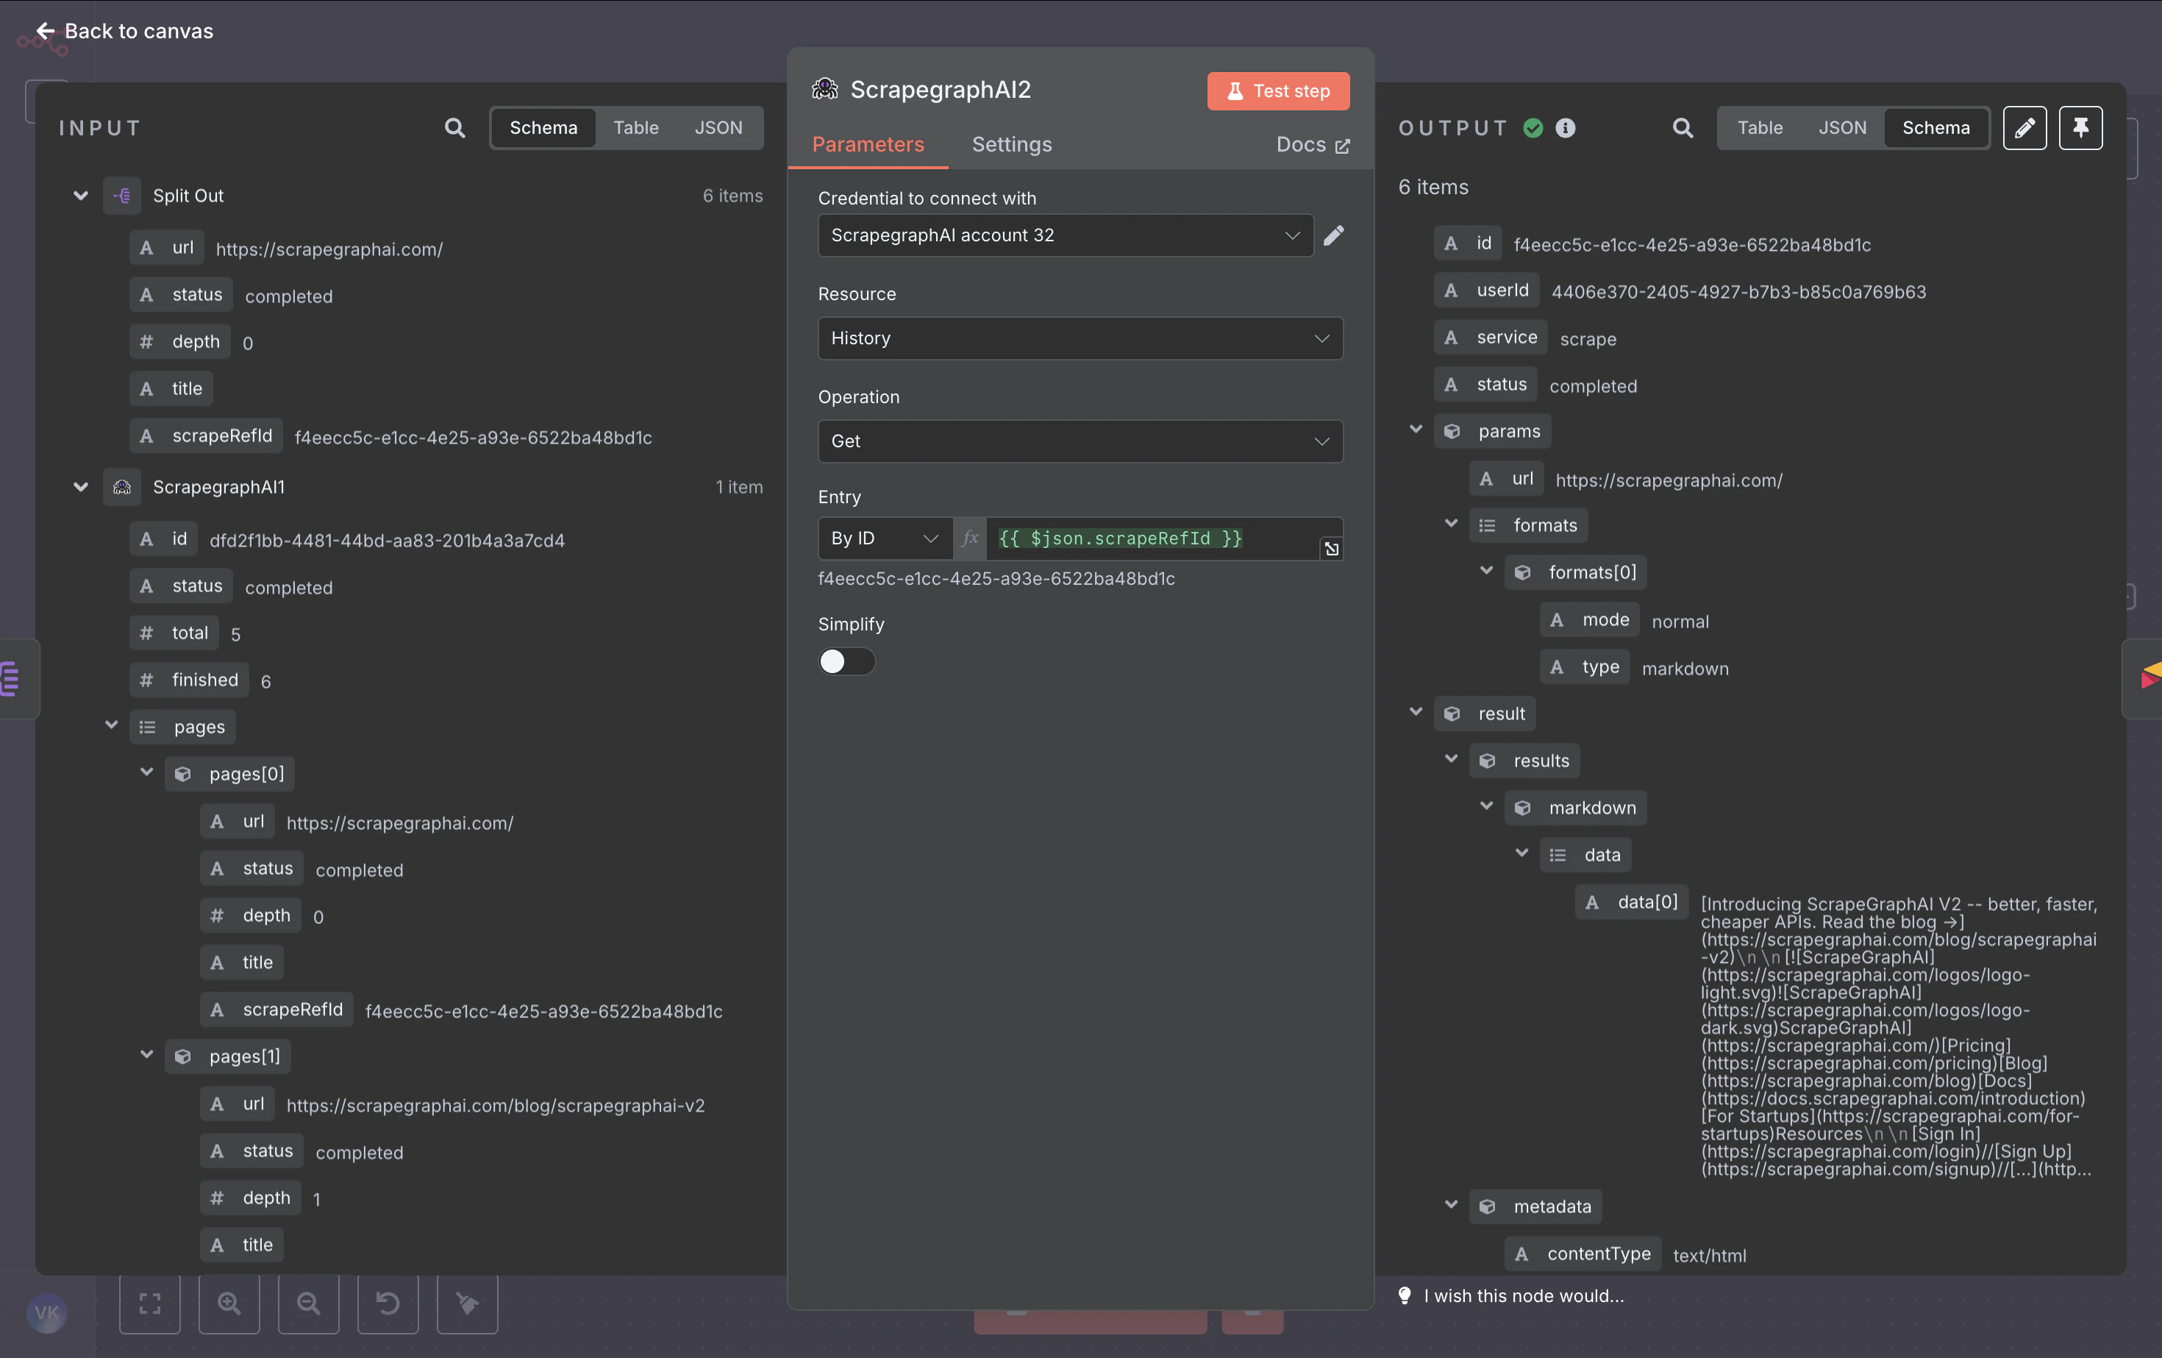Click tidy-up canvas icon
Screen dimensions: 2162x1358
(x=467, y=1302)
